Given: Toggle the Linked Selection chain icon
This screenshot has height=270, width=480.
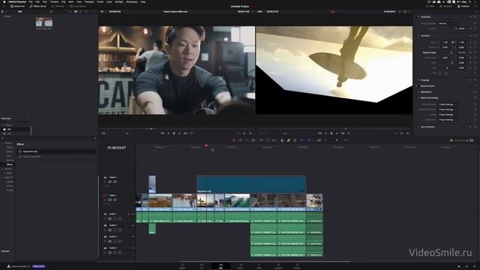Looking at the screenshot, I should point(289,140).
